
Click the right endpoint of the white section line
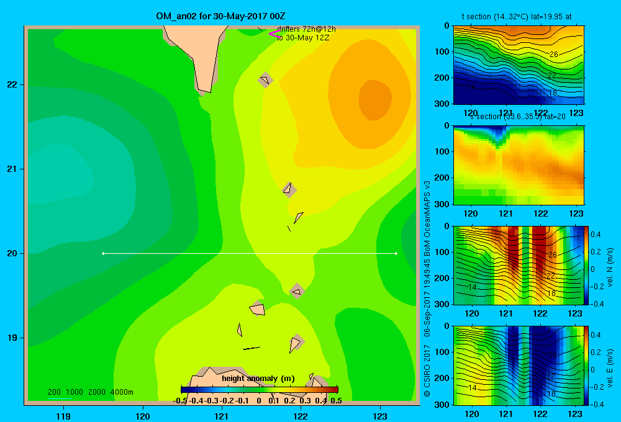point(396,253)
